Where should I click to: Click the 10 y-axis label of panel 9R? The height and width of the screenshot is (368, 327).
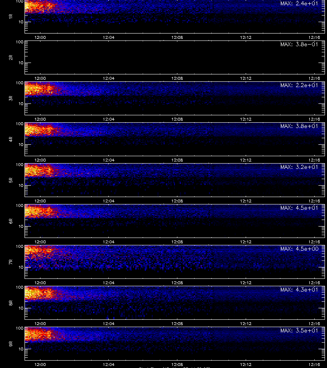click(21, 349)
